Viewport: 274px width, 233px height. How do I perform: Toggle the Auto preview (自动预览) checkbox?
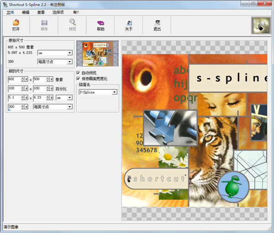[78, 73]
